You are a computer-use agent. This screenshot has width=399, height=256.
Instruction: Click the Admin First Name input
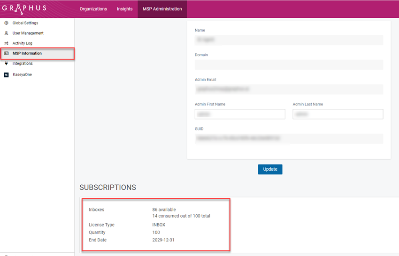[240, 114]
